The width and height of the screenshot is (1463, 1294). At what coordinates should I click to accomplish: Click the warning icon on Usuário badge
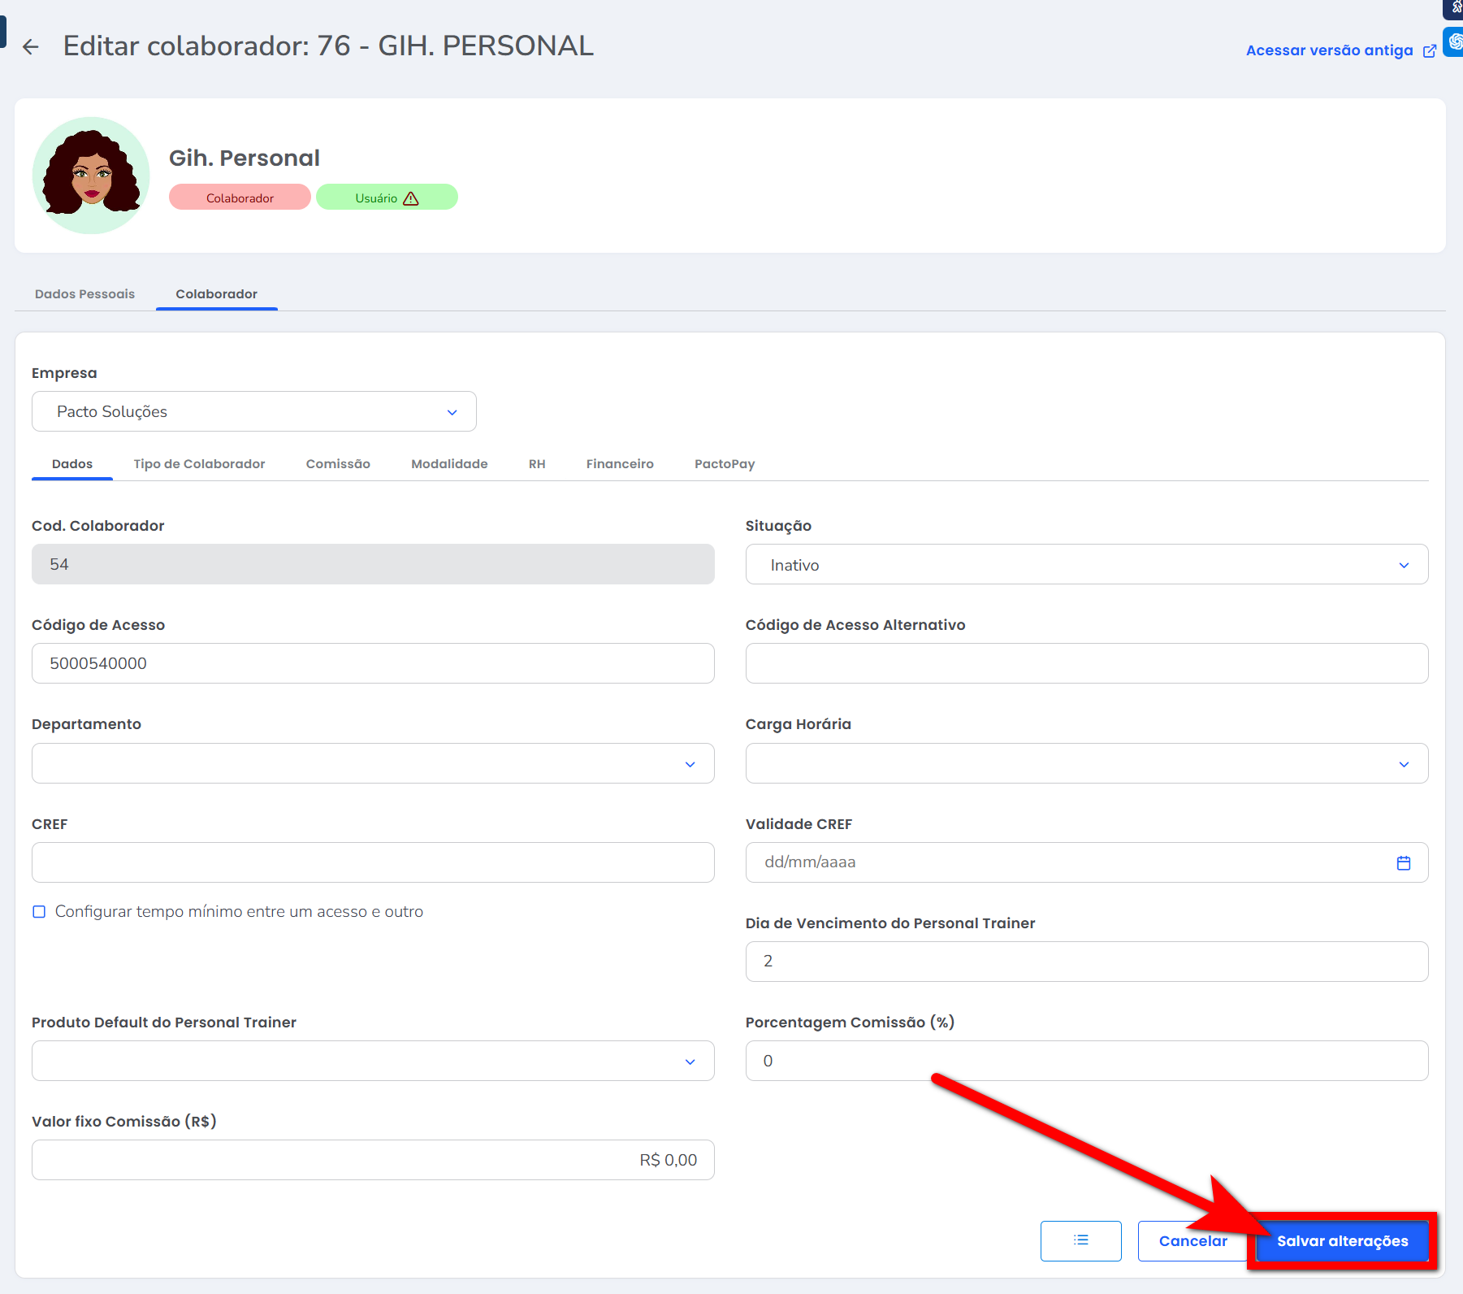point(411,198)
